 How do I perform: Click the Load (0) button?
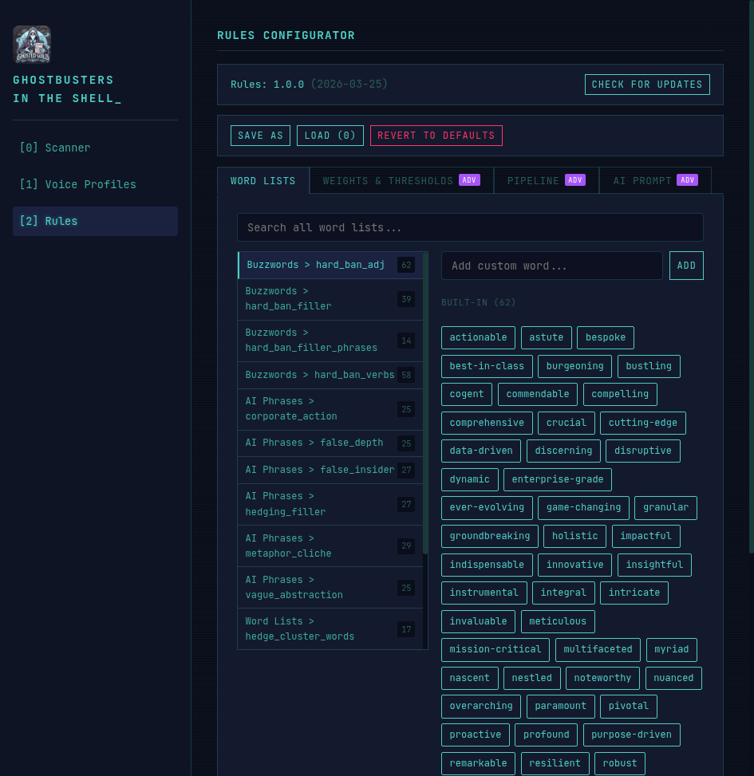click(330, 136)
